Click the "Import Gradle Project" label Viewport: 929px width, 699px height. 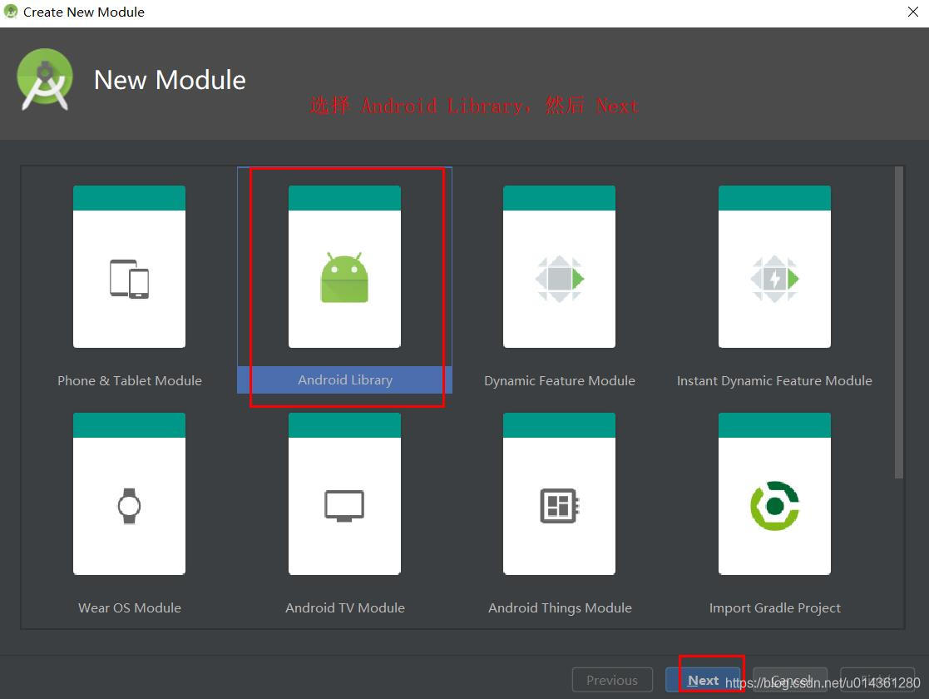[774, 607]
